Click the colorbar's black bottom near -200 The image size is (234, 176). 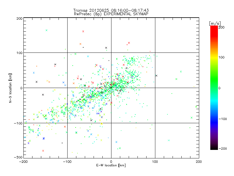214,148
